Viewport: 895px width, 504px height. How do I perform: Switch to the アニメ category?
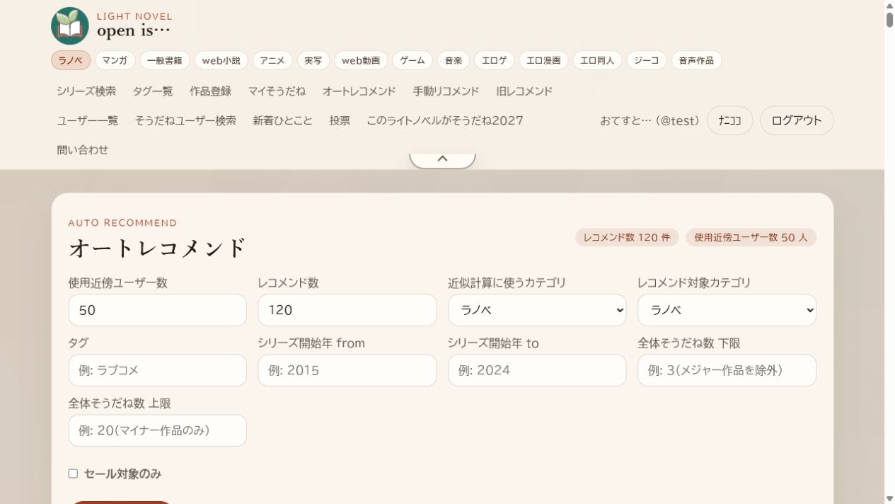(x=272, y=60)
